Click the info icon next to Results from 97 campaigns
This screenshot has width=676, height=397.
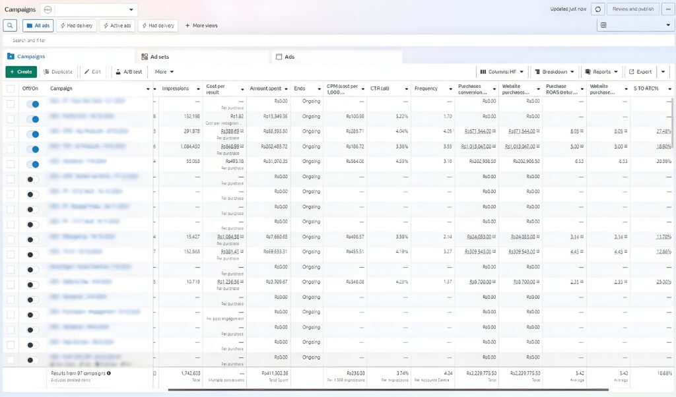109,373
